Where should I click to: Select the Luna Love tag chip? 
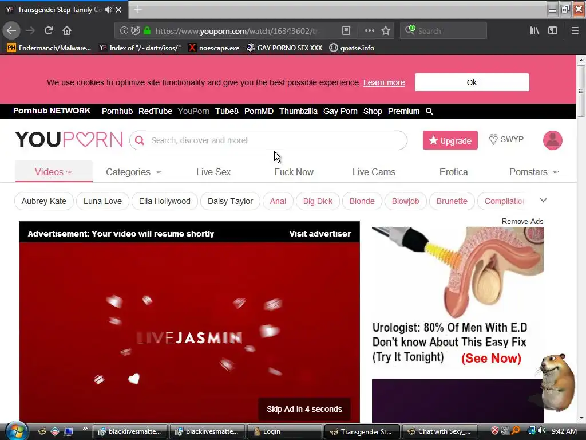tap(102, 201)
